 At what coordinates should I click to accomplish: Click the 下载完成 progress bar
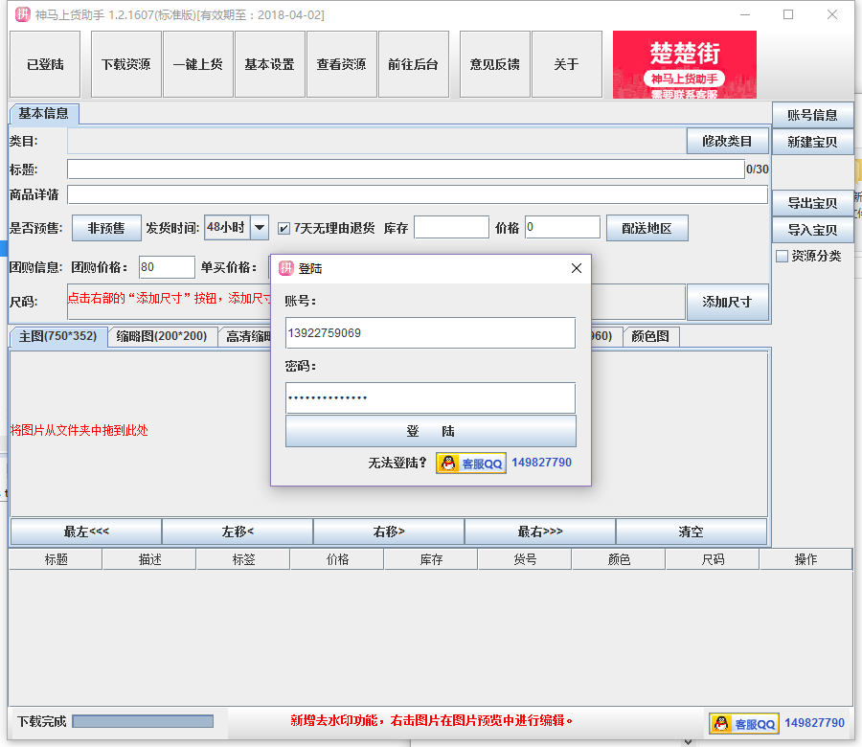pyautogui.click(x=143, y=721)
